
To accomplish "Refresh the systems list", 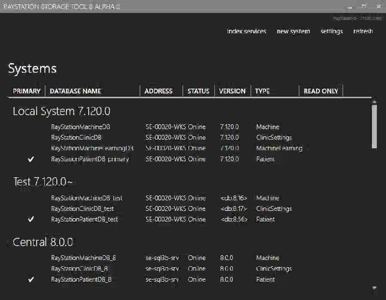I will (x=363, y=31).
